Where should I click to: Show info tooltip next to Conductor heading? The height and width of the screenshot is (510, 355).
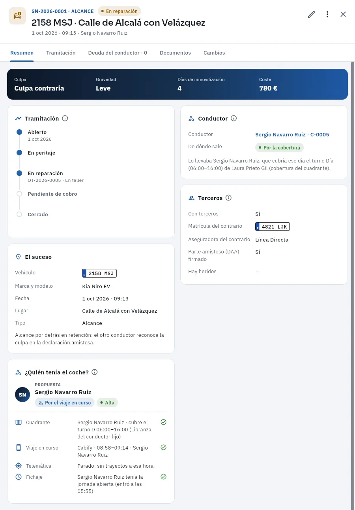234,118
